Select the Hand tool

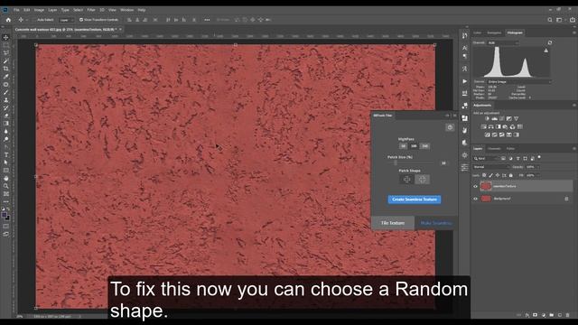click(x=6, y=178)
